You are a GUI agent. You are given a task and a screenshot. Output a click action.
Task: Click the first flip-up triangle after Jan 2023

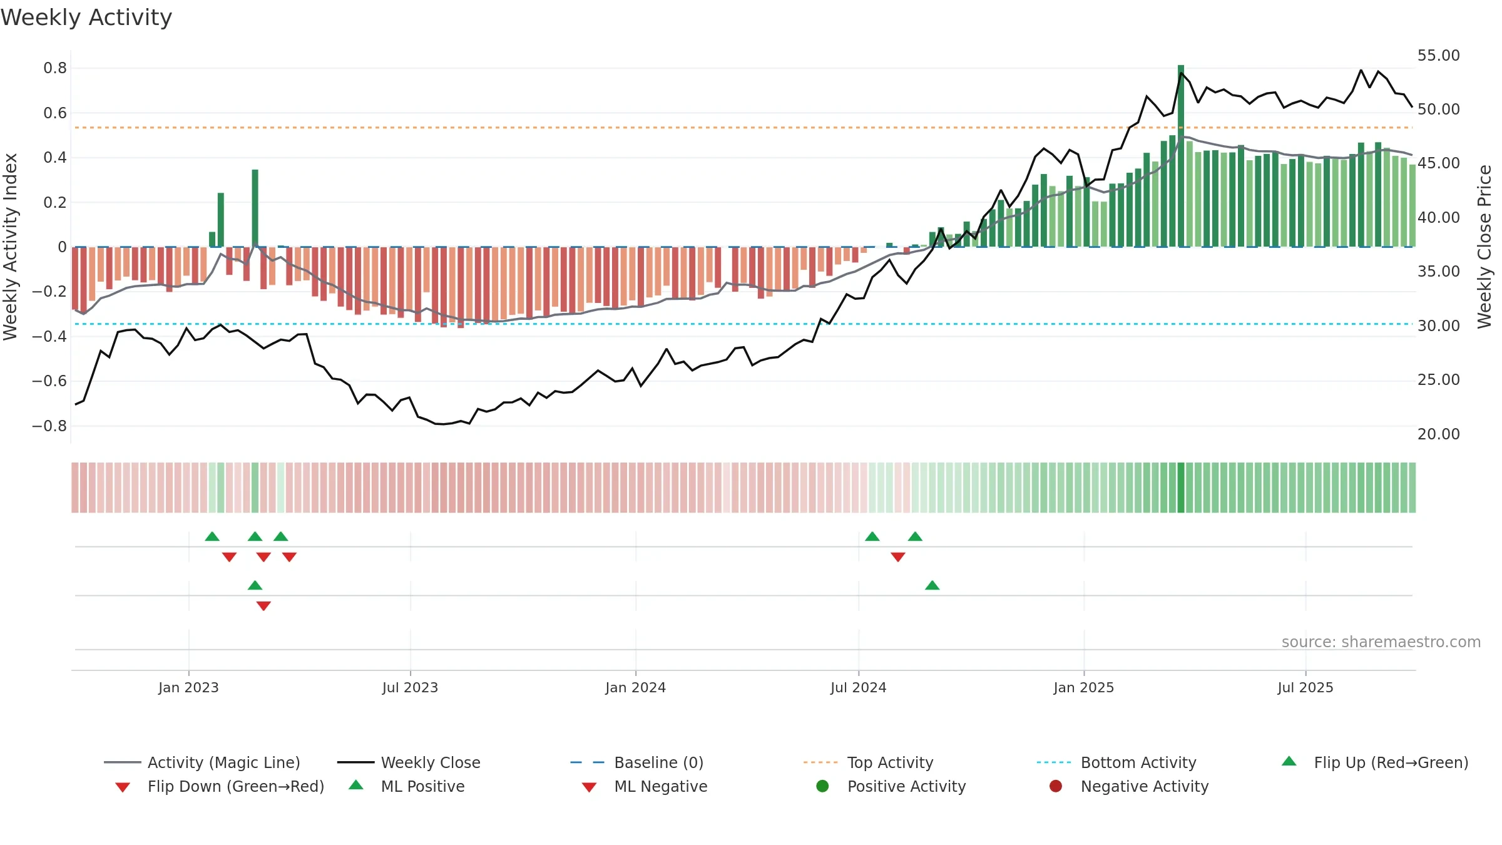click(212, 536)
